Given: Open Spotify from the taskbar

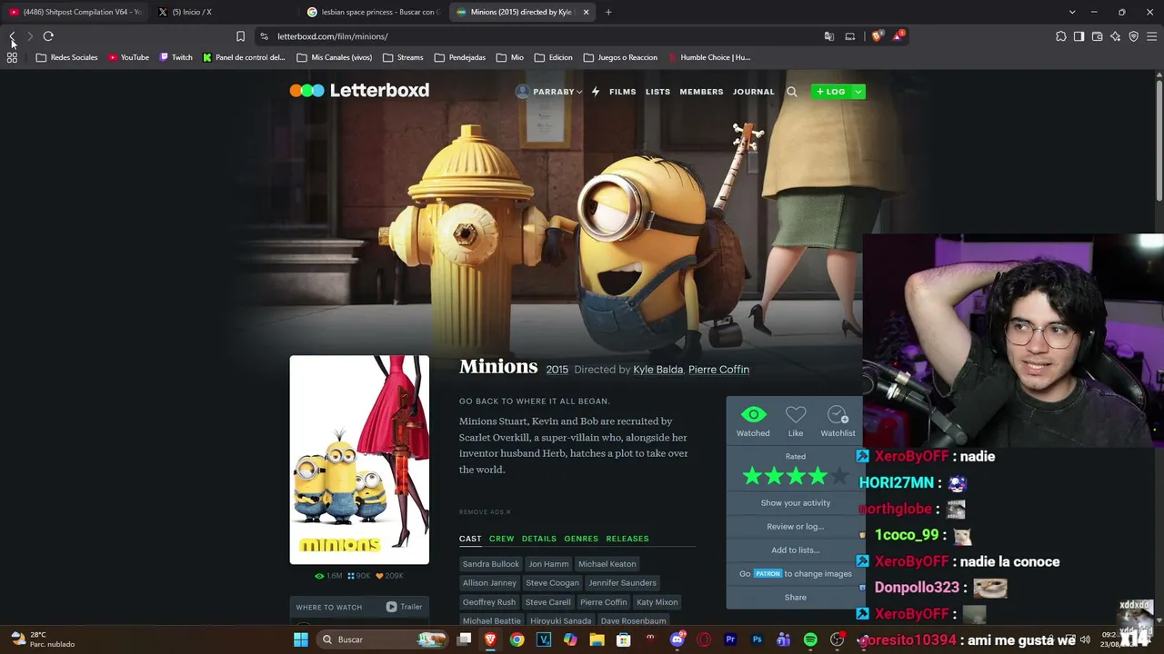Looking at the screenshot, I should (810, 639).
